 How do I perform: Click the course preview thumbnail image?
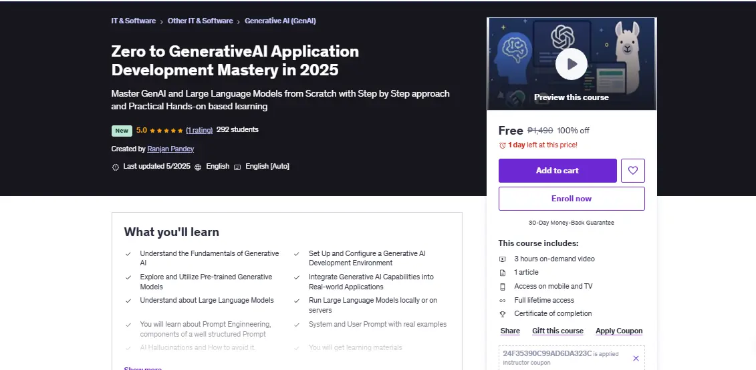[572, 64]
